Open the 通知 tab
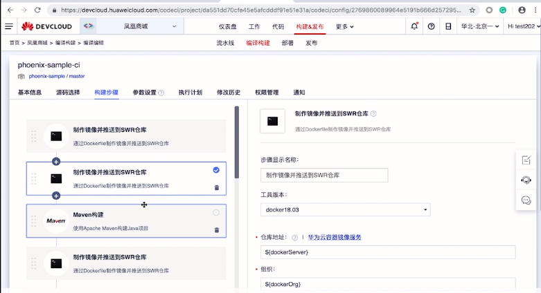 pyautogui.click(x=299, y=93)
